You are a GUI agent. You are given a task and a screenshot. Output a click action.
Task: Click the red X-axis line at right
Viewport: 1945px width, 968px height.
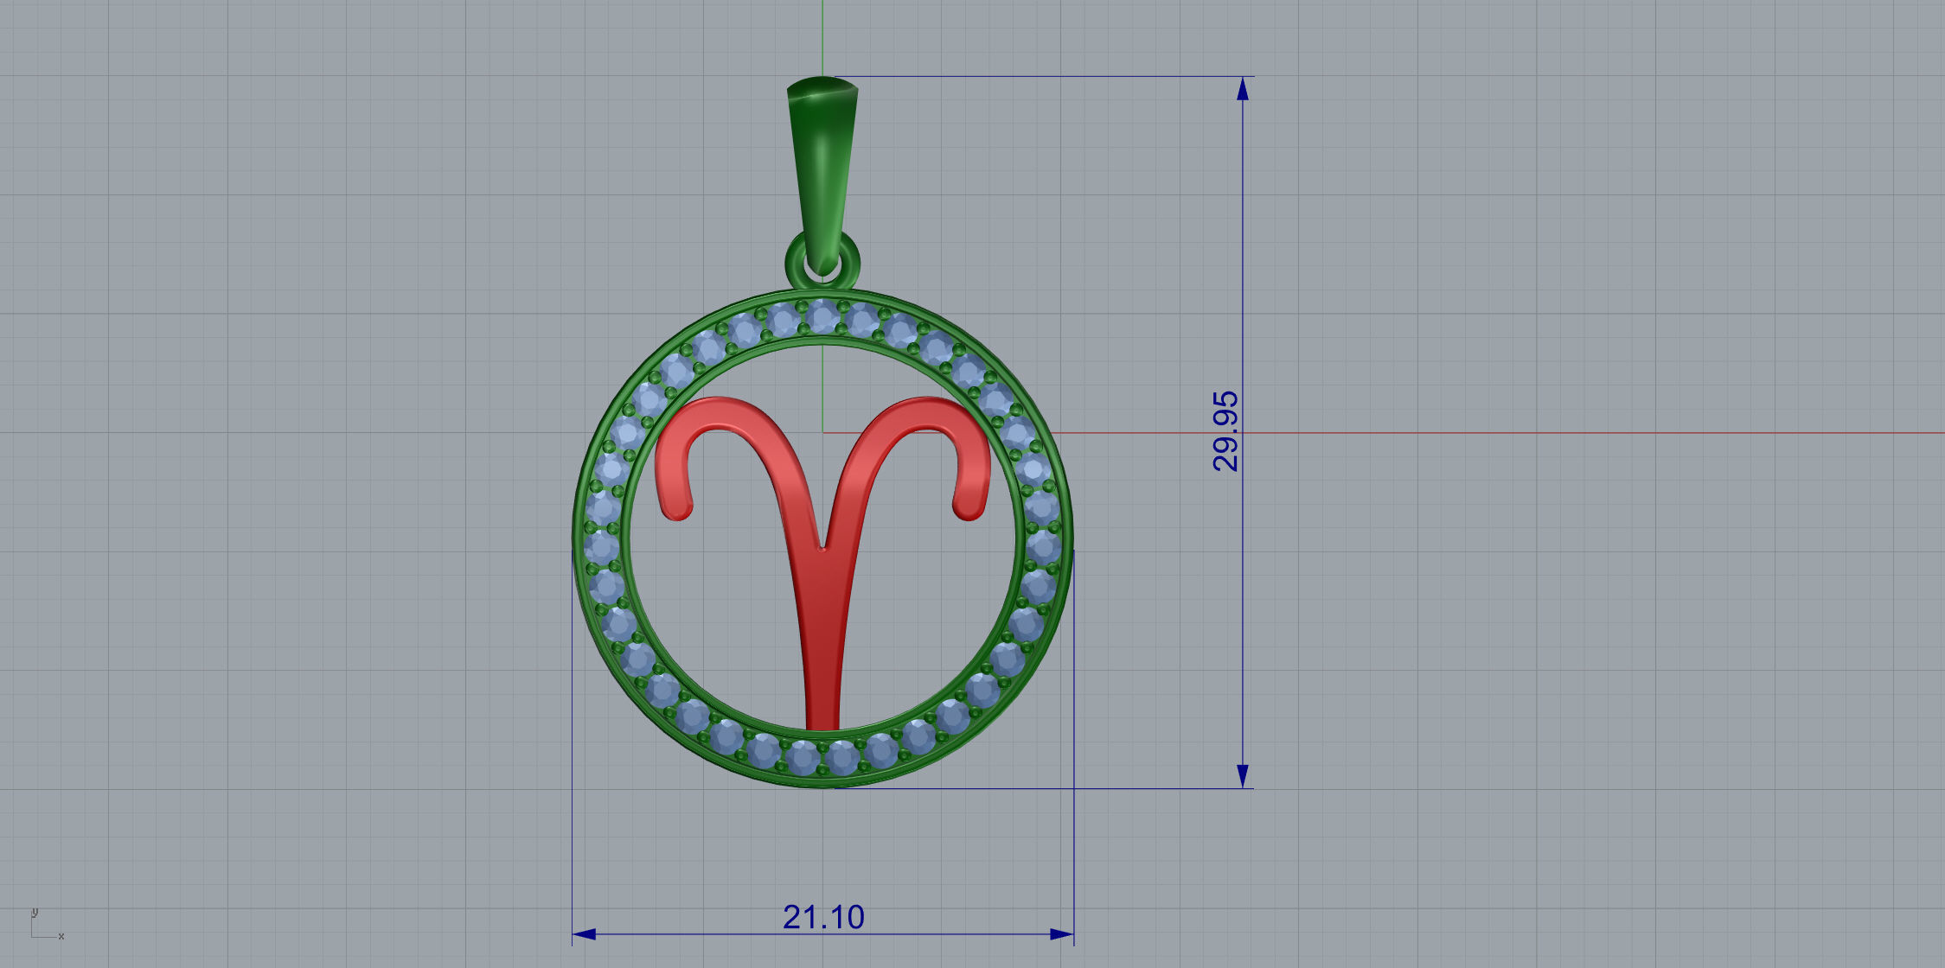pos(1557,433)
